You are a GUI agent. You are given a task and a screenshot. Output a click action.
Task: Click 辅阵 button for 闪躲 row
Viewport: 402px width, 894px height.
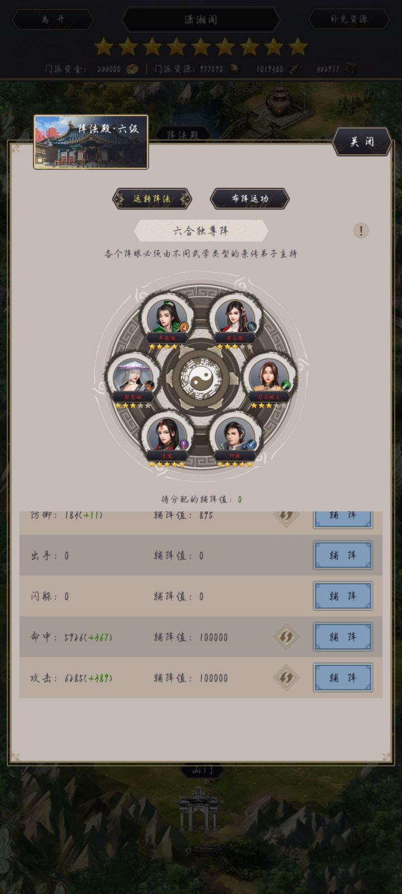pyautogui.click(x=343, y=596)
